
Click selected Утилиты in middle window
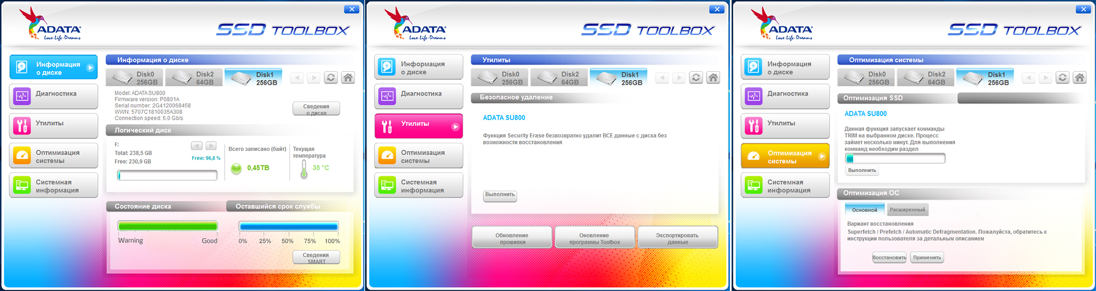(418, 126)
